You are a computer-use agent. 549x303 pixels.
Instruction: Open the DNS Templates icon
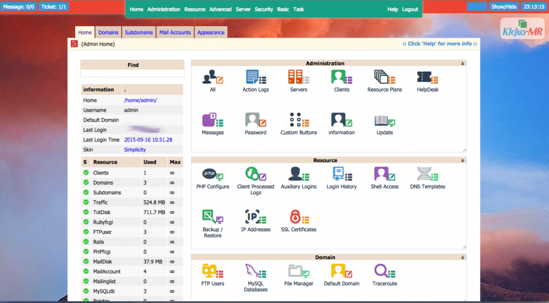point(427,175)
